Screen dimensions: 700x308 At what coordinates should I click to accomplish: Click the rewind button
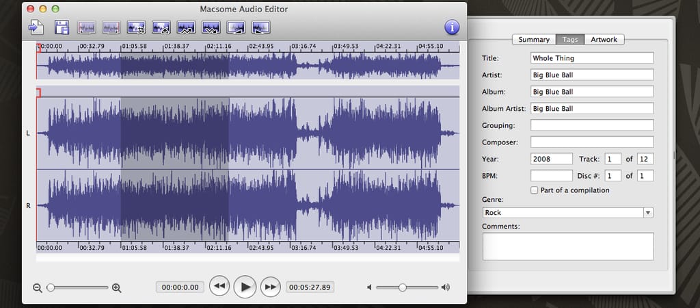(x=219, y=287)
